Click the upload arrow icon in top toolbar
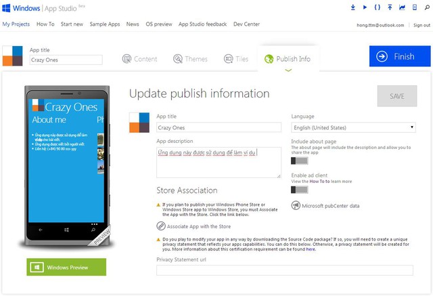Viewport: 433px width, 296px height. click(x=390, y=7)
